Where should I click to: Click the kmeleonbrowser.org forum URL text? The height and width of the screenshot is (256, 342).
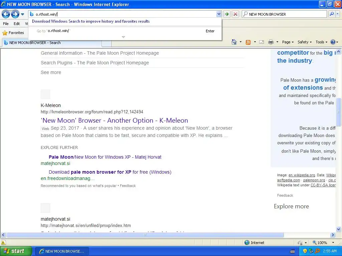tap(92, 112)
